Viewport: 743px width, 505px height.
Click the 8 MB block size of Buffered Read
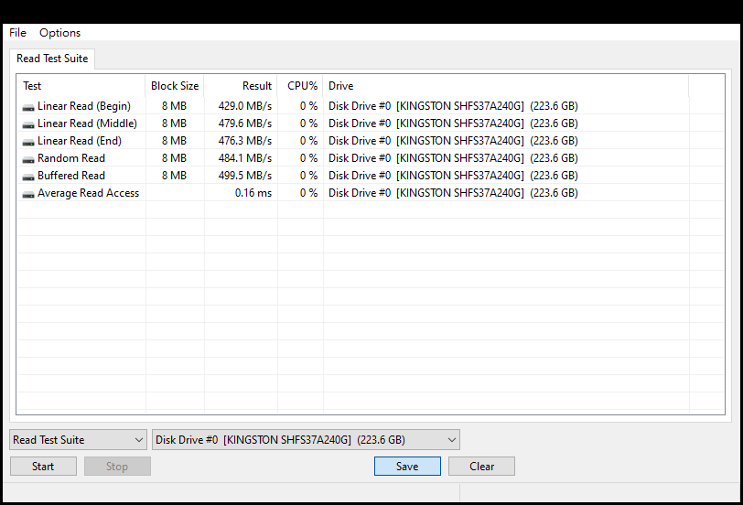(x=174, y=176)
